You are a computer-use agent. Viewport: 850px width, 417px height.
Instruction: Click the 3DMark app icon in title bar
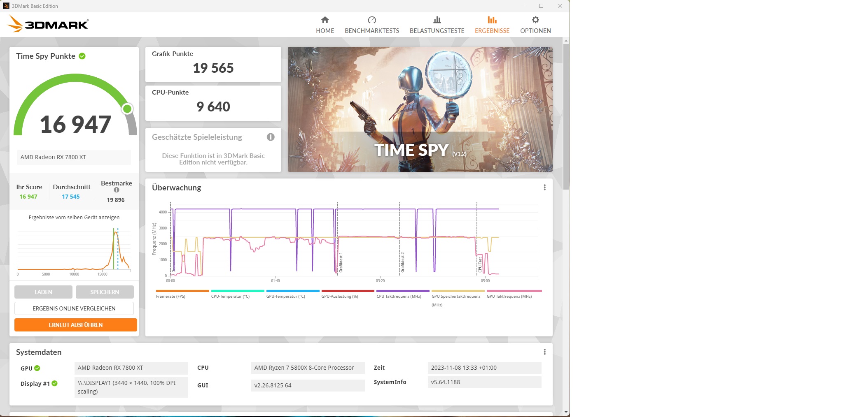[x=6, y=6]
